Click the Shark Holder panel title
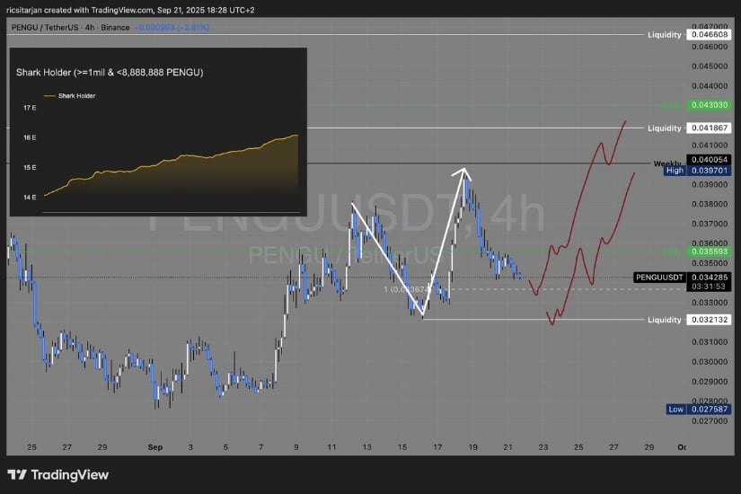This screenshot has height=494, width=741. coord(109,72)
